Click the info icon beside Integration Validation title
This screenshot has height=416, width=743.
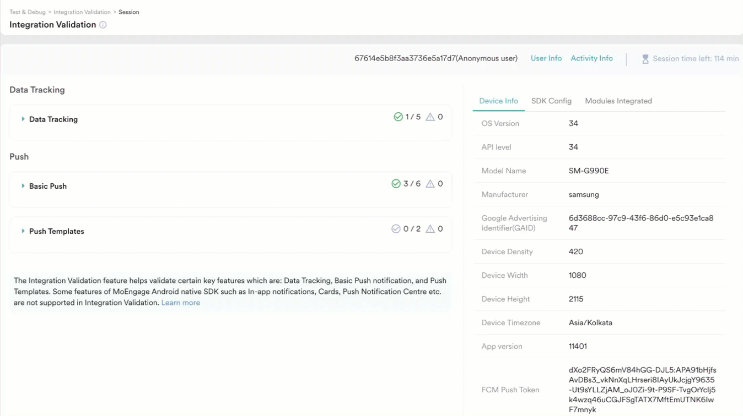[x=103, y=25]
